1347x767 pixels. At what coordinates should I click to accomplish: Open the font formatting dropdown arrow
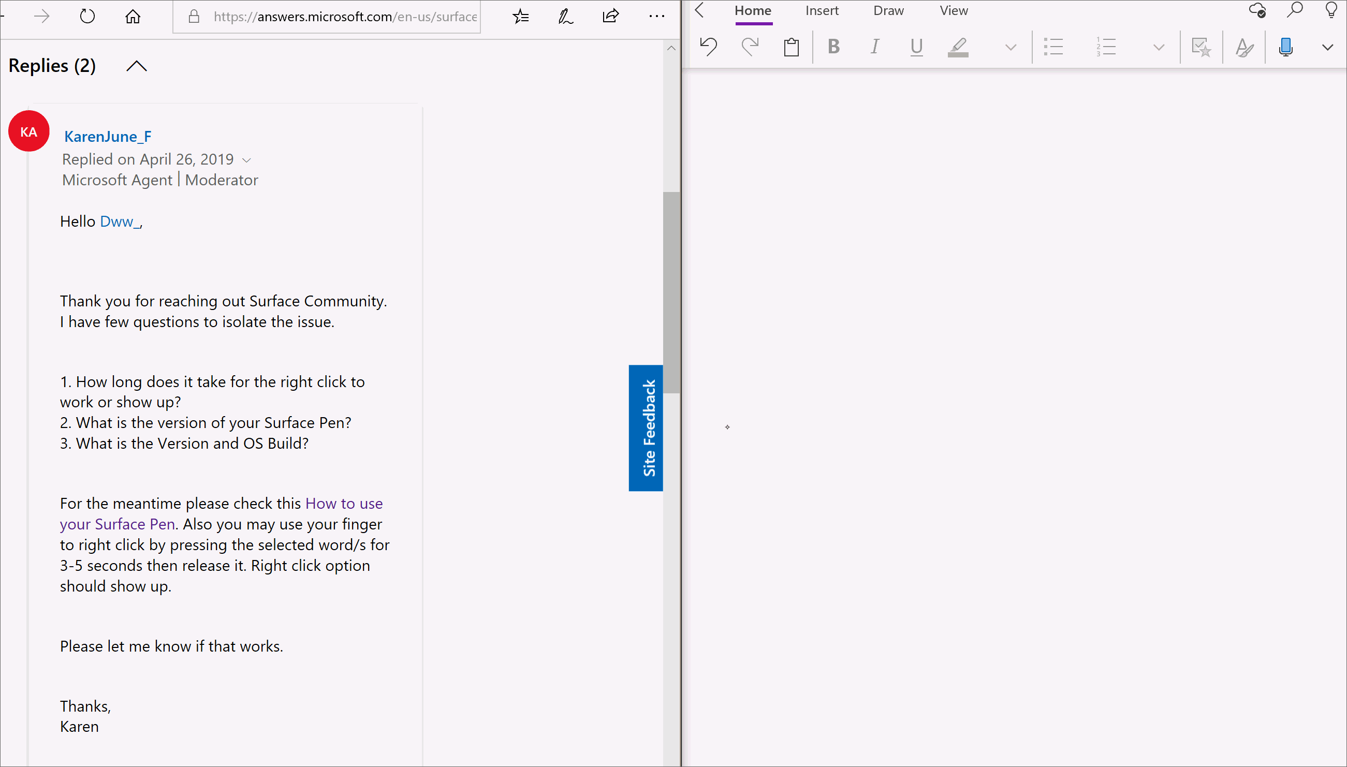pyautogui.click(x=1011, y=47)
